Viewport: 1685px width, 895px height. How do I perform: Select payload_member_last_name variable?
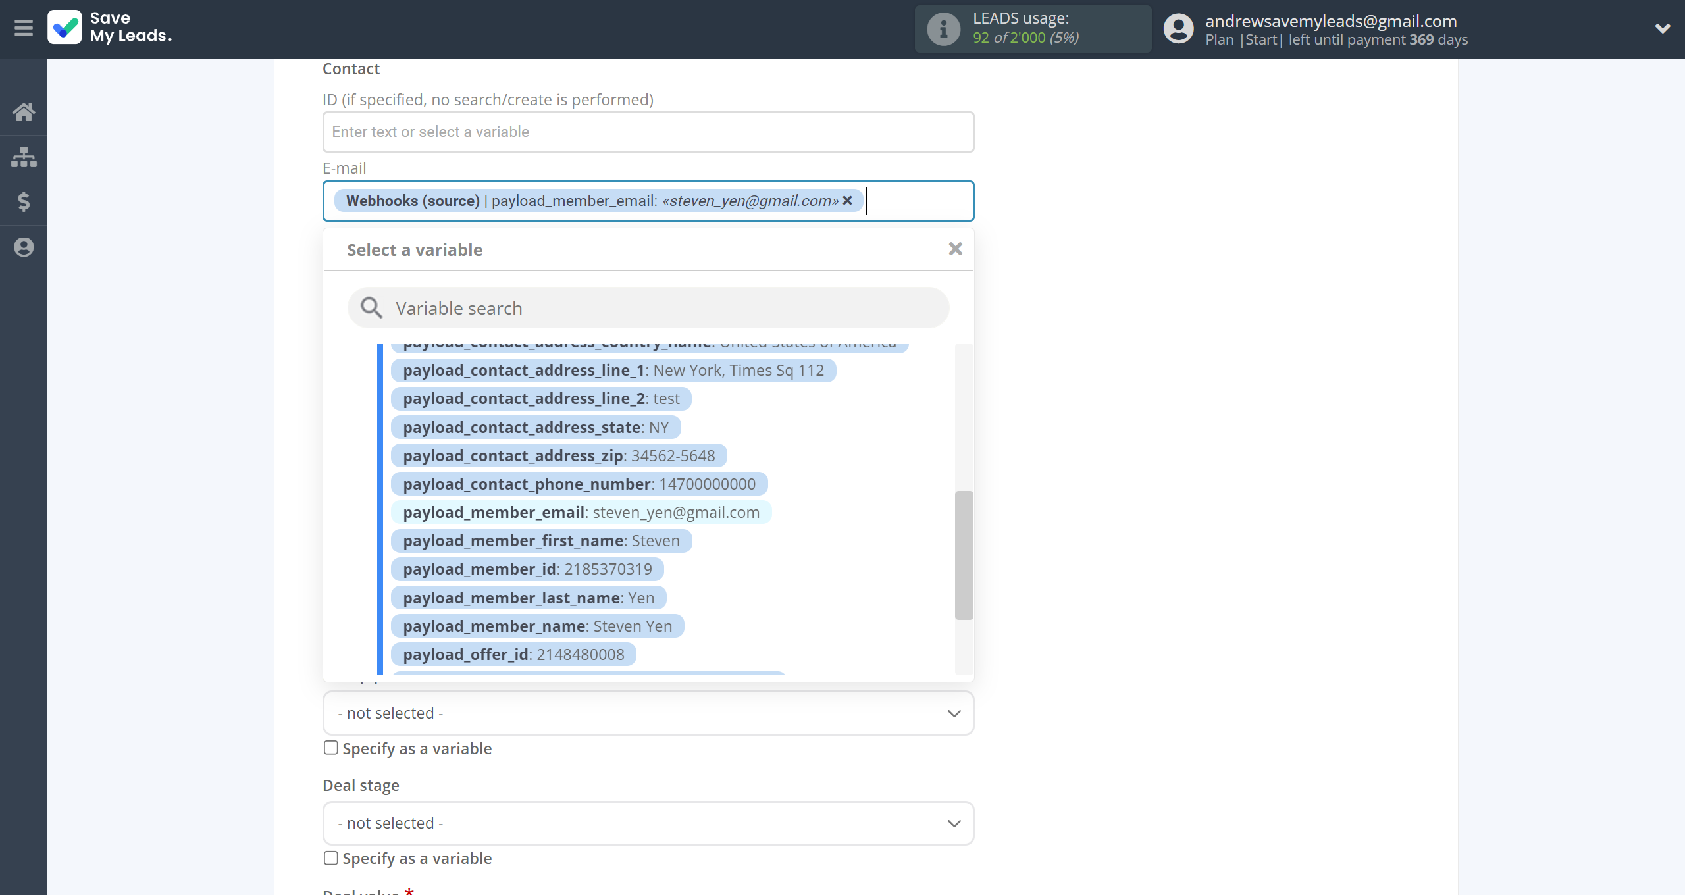pos(529,598)
